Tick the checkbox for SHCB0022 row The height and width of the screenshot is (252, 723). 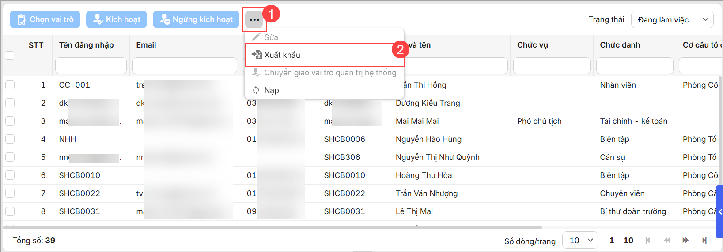tap(10, 193)
